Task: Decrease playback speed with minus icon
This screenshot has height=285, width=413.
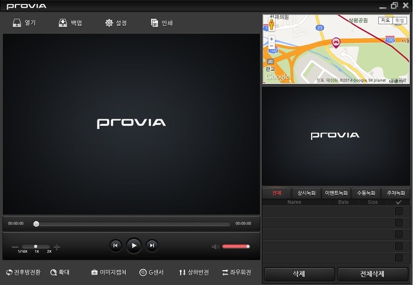Action: click(x=15, y=247)
